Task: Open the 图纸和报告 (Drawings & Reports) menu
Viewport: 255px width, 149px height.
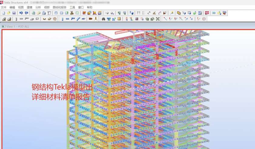Action: point(59,8)
